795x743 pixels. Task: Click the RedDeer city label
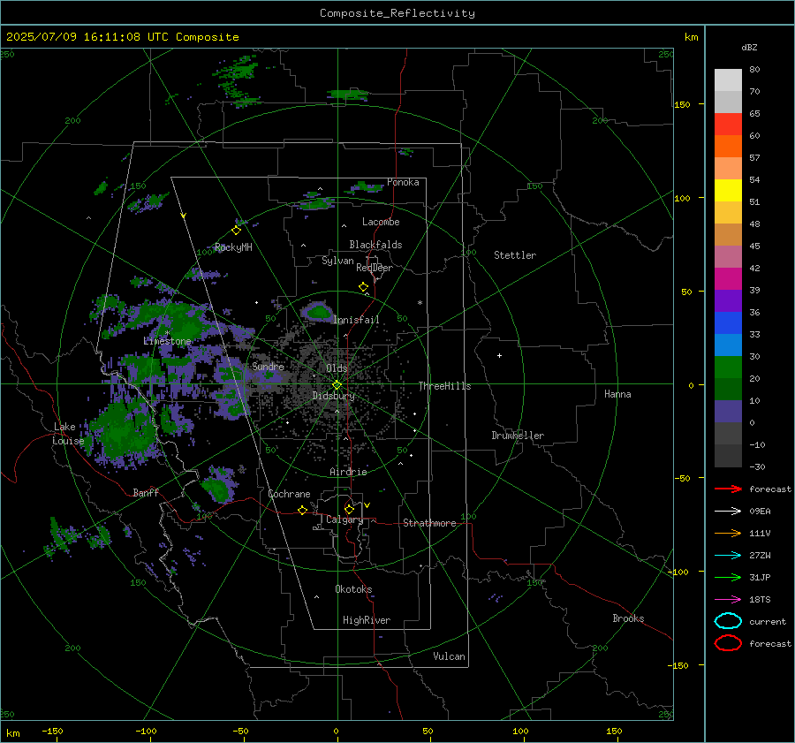pos(375,268)
